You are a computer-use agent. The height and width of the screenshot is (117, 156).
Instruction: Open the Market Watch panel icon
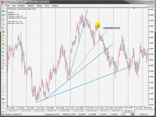pos(3,20)
